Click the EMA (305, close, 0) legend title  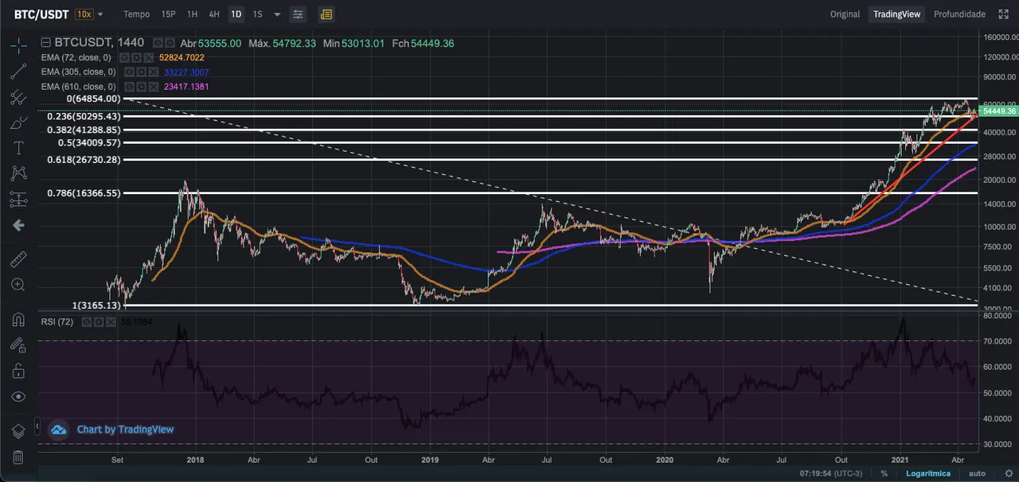click(78, 72)
